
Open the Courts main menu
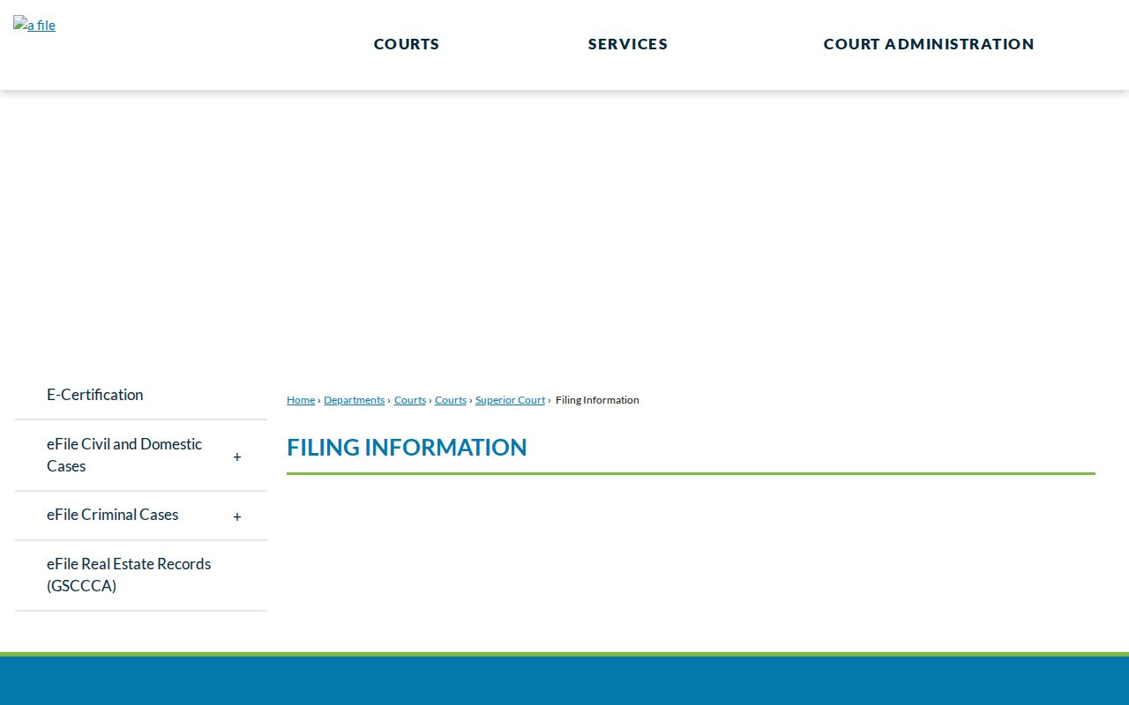tap(407, 44)
